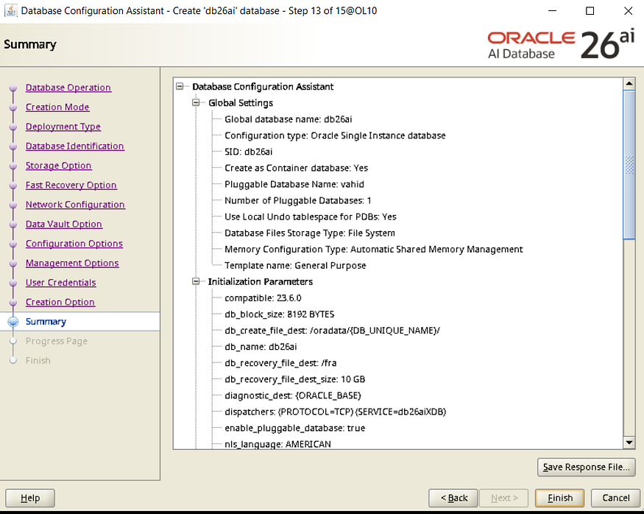Go to the Creation Mode step

57,107
